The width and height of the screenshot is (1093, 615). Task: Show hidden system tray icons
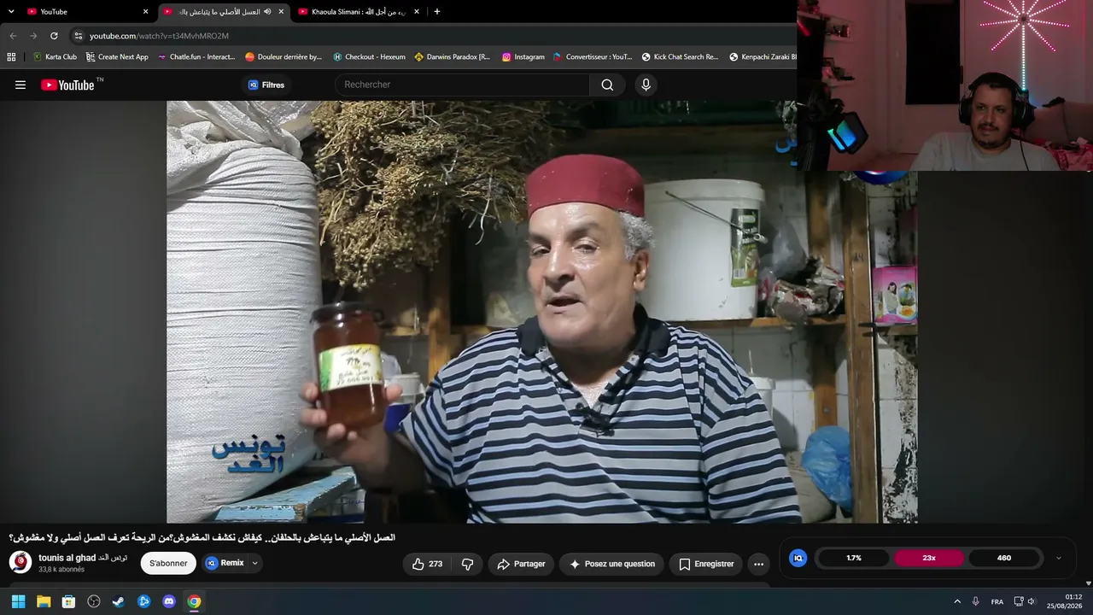click(x=957, y=601)
